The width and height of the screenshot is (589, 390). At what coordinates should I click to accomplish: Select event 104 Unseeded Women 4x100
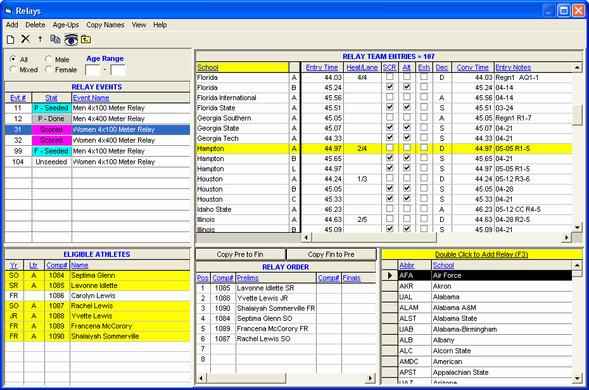coord(98,162)
